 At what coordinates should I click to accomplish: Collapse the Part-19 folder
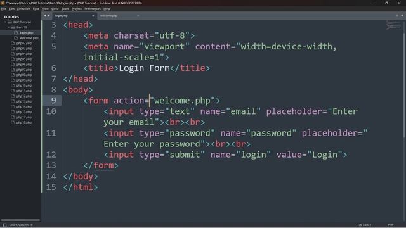click(x=8, y=27)
